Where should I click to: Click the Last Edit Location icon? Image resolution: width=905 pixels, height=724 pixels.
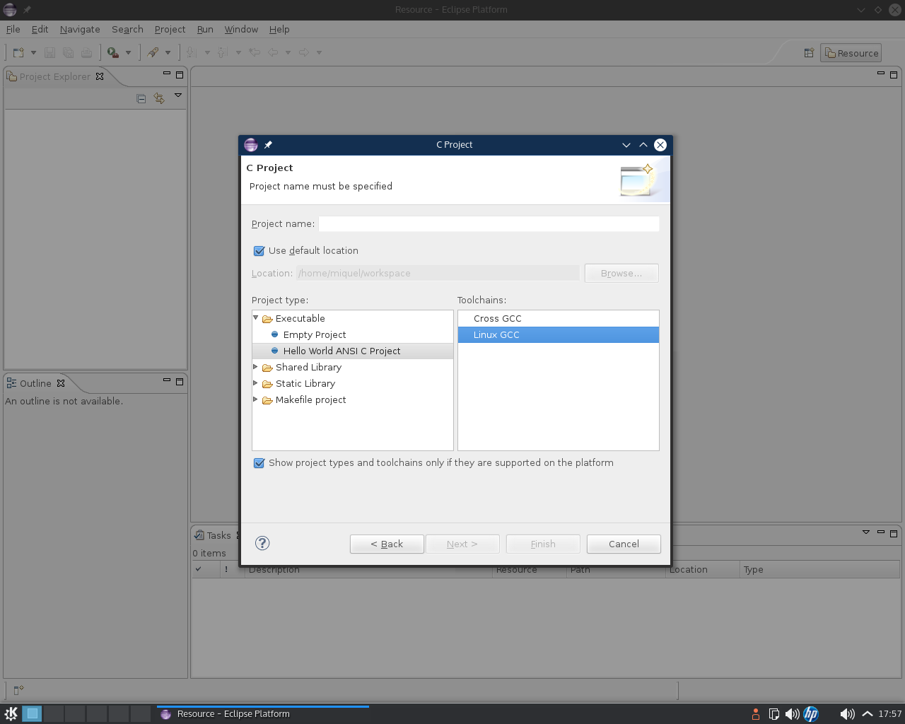pos(255,52)
